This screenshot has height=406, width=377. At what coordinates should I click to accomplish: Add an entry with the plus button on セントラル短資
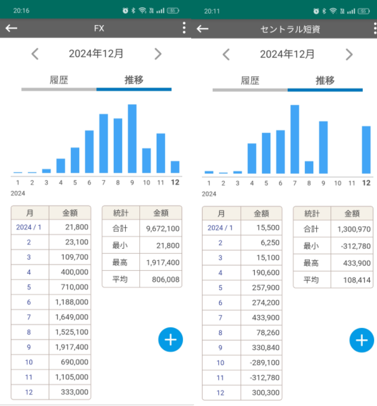[x=361, y=340]
